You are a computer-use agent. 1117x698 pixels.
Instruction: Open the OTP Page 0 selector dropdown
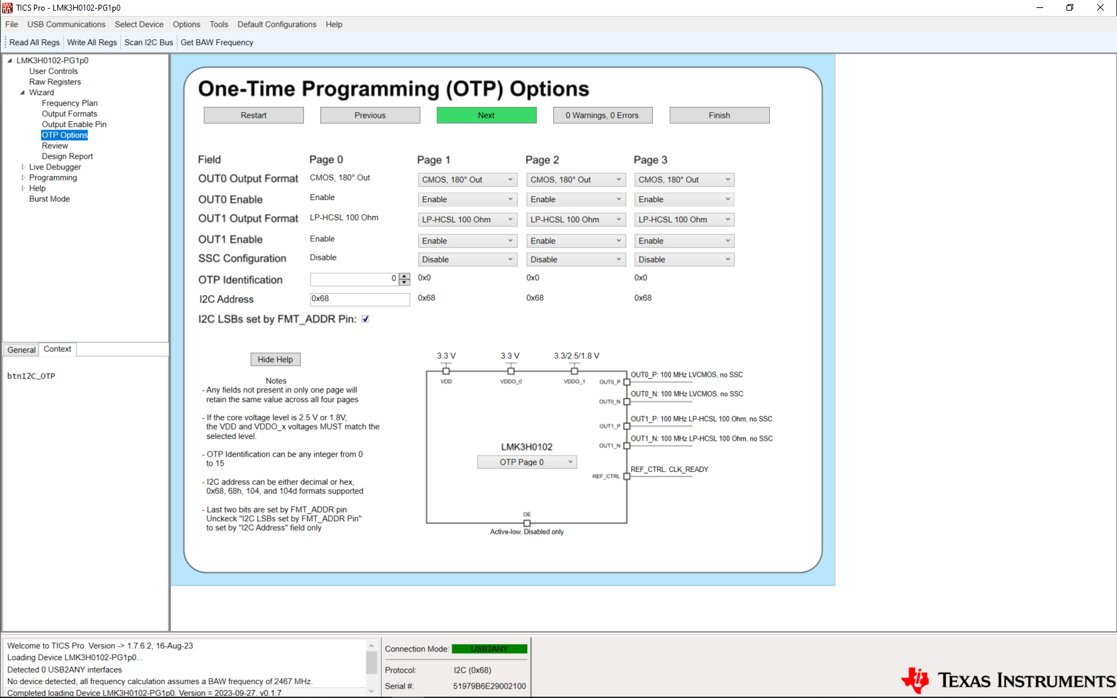tap(527, 462)
